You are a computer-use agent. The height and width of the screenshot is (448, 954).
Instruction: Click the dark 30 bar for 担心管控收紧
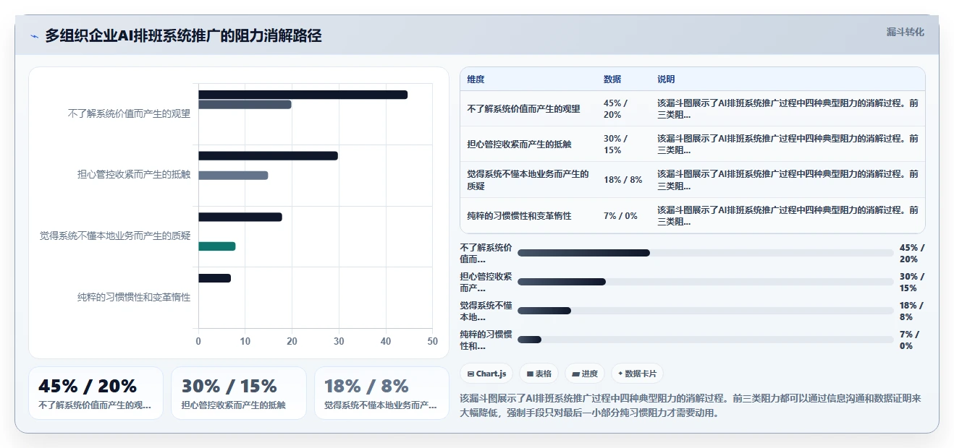pyautogui.click(x=268, y=156)
